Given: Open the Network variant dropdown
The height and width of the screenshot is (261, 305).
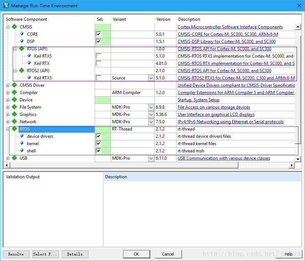Looking at the screenshot, I should tap(151, 122).
